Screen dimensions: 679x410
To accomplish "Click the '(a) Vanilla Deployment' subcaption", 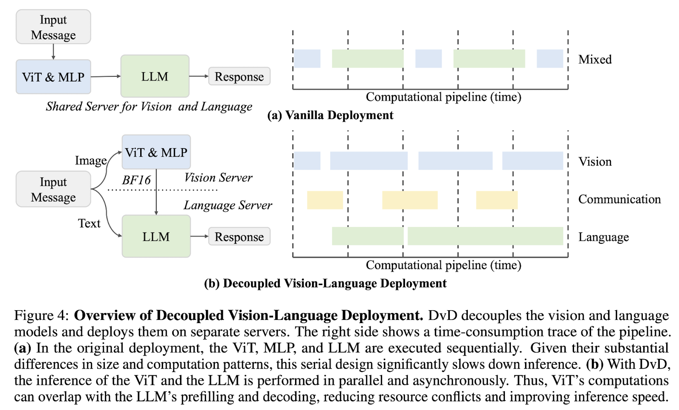I will 330,115.
